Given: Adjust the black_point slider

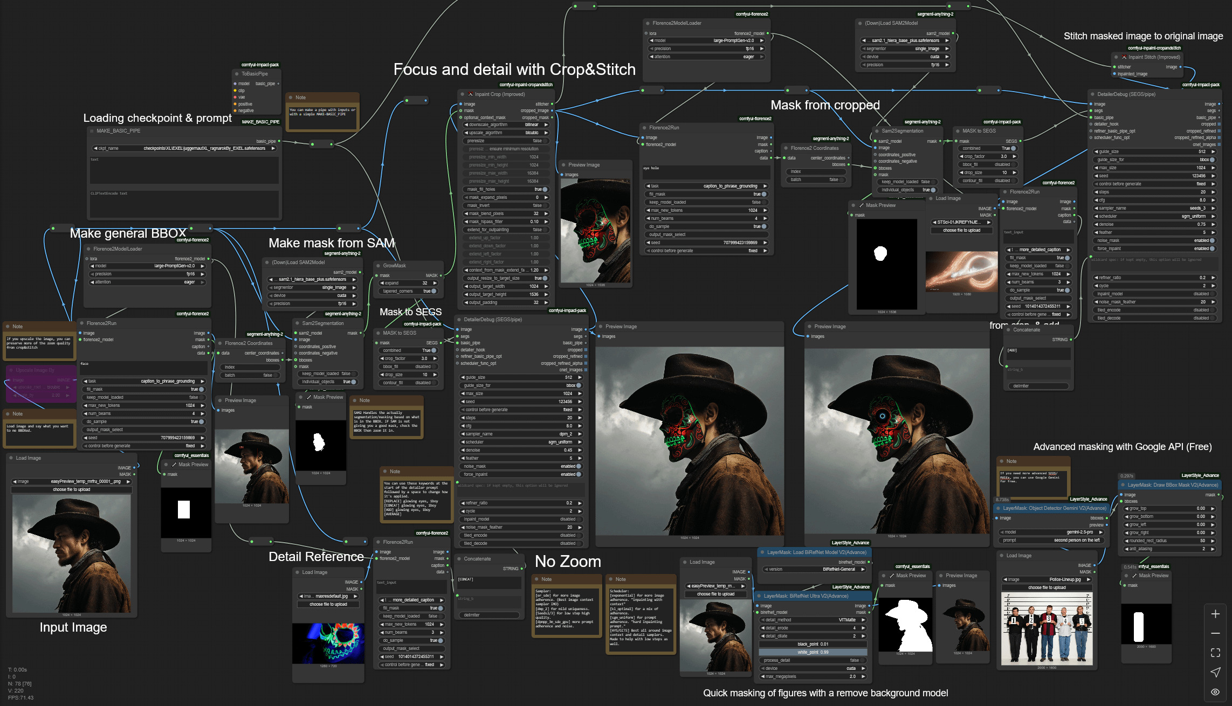Looking at the screenshot, I should pyautogui.click(x=813, y=644).
